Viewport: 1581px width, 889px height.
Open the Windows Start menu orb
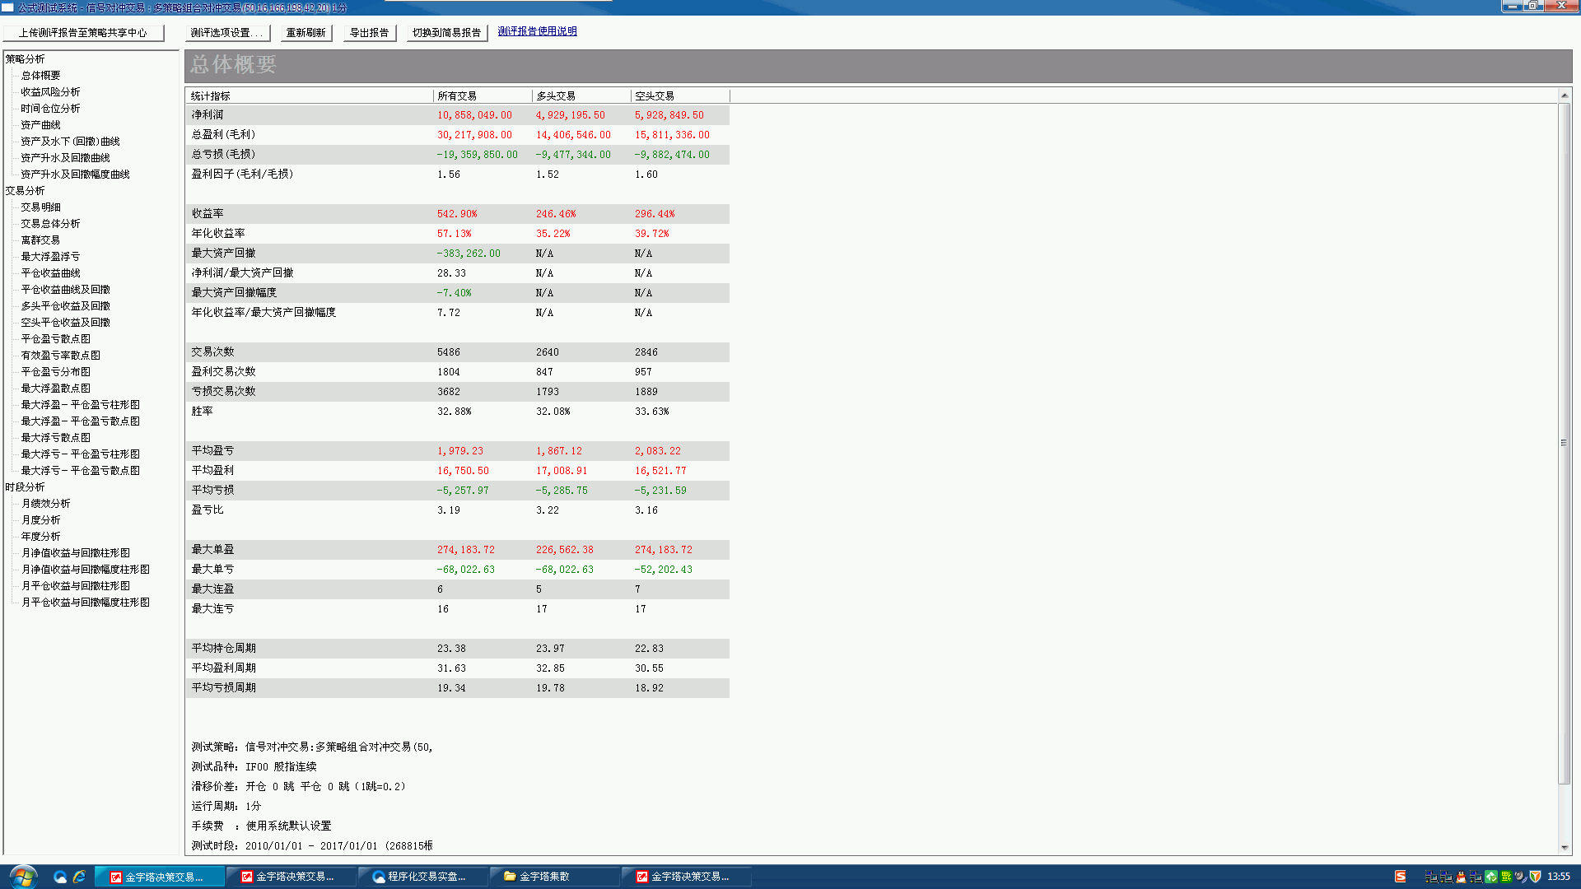[22, 876]
